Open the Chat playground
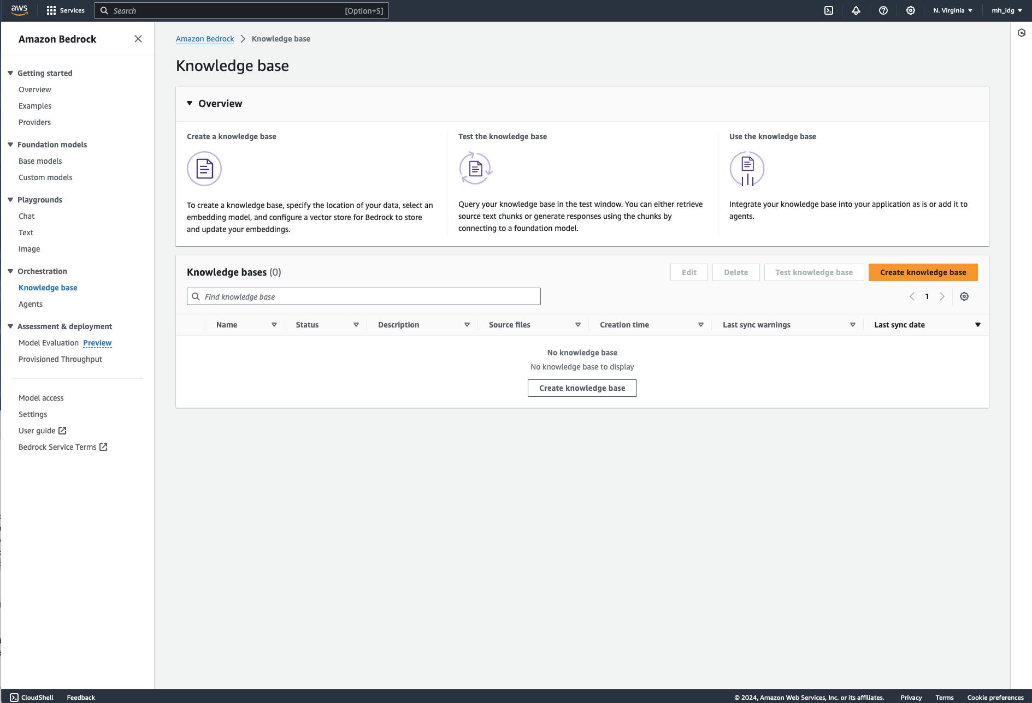This screenshot has height=703, width=1032. 26,216
